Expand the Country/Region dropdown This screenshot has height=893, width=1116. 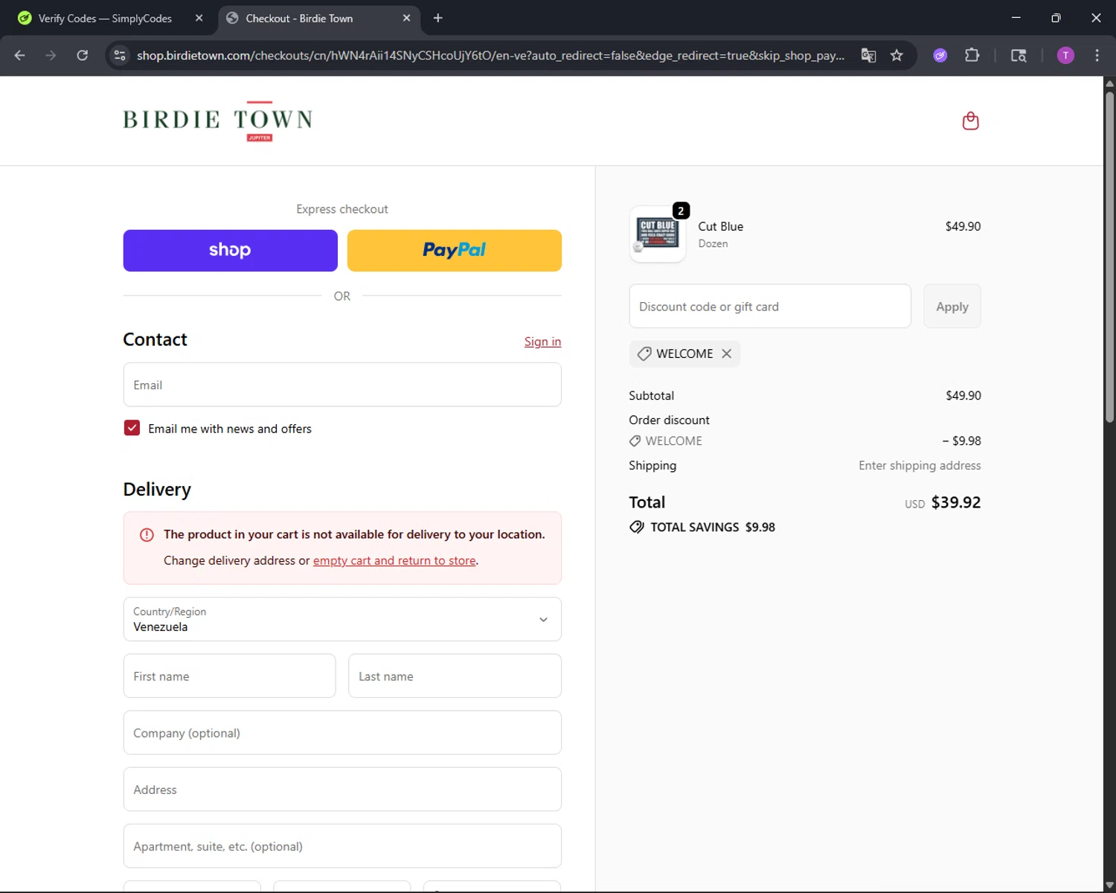[342, 619]
